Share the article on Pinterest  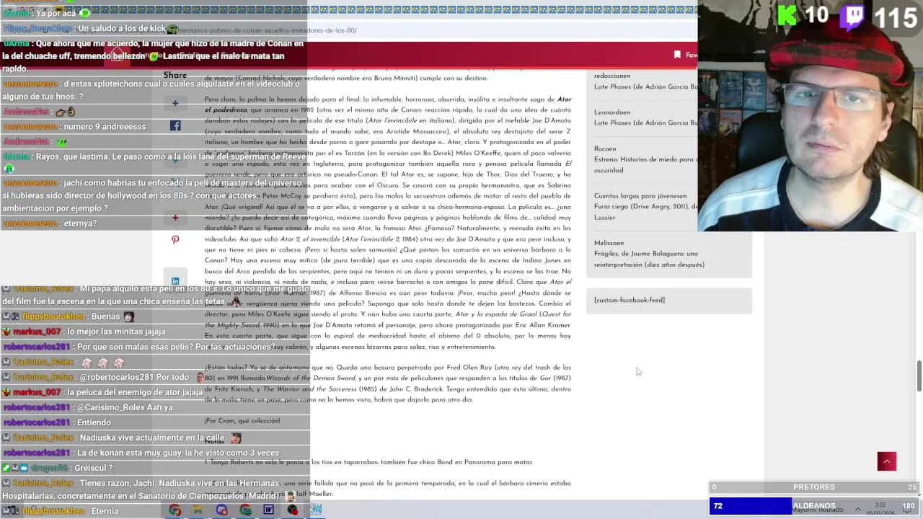click(x=175, y=239)
